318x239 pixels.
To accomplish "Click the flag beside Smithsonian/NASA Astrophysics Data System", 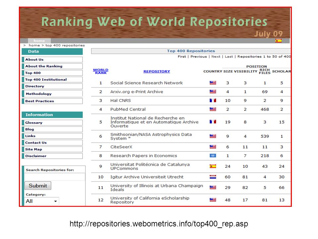I will 213,136.
